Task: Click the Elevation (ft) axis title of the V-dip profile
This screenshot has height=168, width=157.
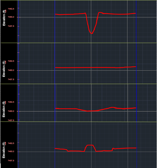Action: pos(4,18)
